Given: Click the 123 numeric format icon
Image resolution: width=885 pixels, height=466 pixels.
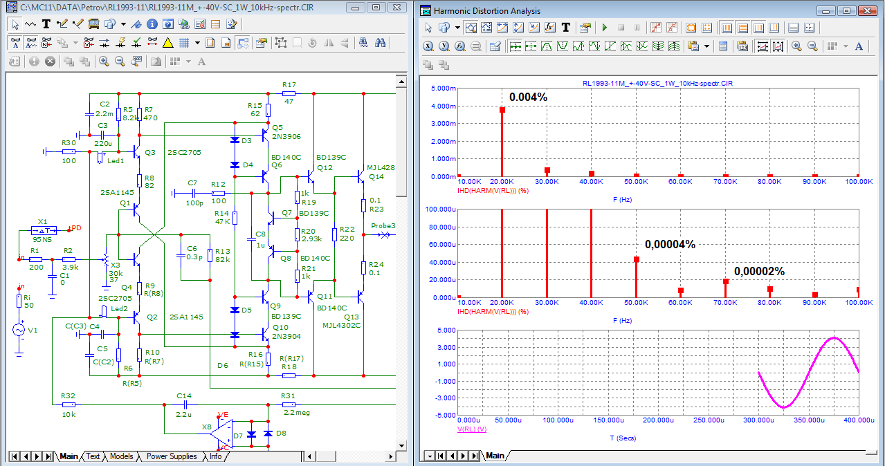Looking at the screenshot, I should [742, 46].
